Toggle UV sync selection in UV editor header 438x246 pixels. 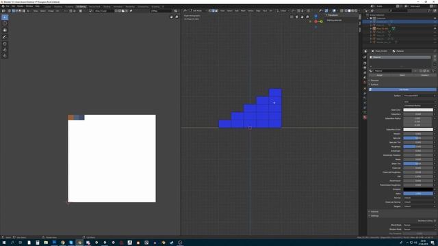[x=10, y=11]
